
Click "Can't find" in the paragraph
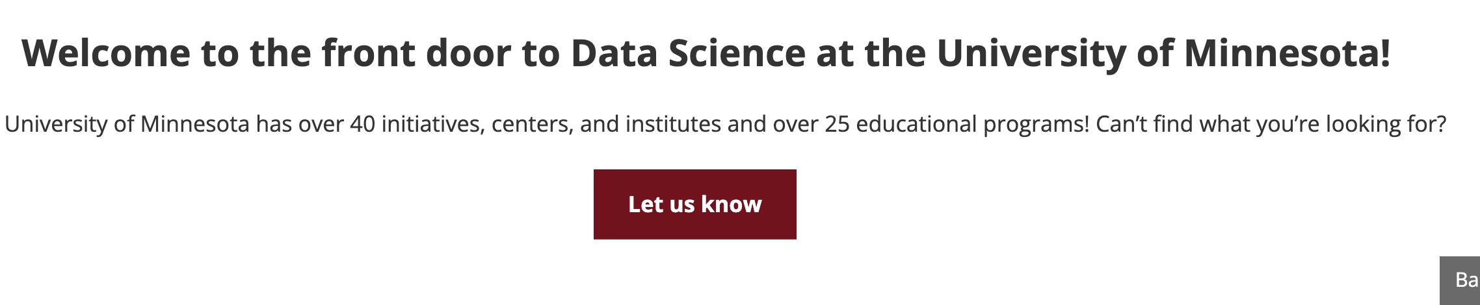coord(1144,124)
